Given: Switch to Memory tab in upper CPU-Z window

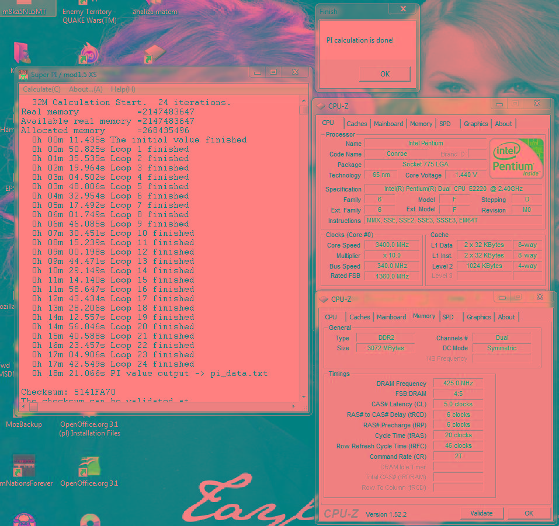Looking at the screenshot, I should click(421, 124).
